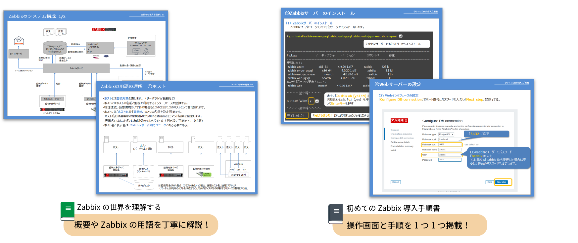Click the green document icon beside Zabbix の世界を理解する
The image size is (578, 243).
point(68,211)
